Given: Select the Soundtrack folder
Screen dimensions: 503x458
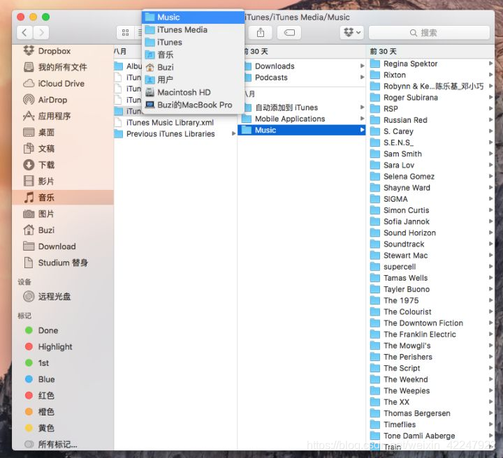Looking at the screenshot, I should (x=431, y=244).
